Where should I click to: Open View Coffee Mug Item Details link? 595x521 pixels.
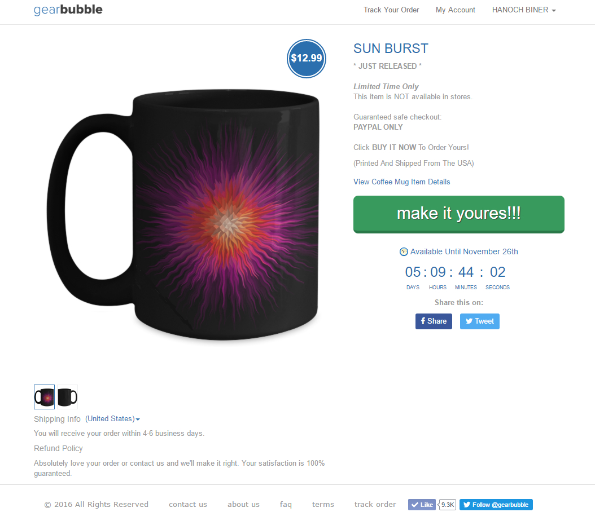401,182
